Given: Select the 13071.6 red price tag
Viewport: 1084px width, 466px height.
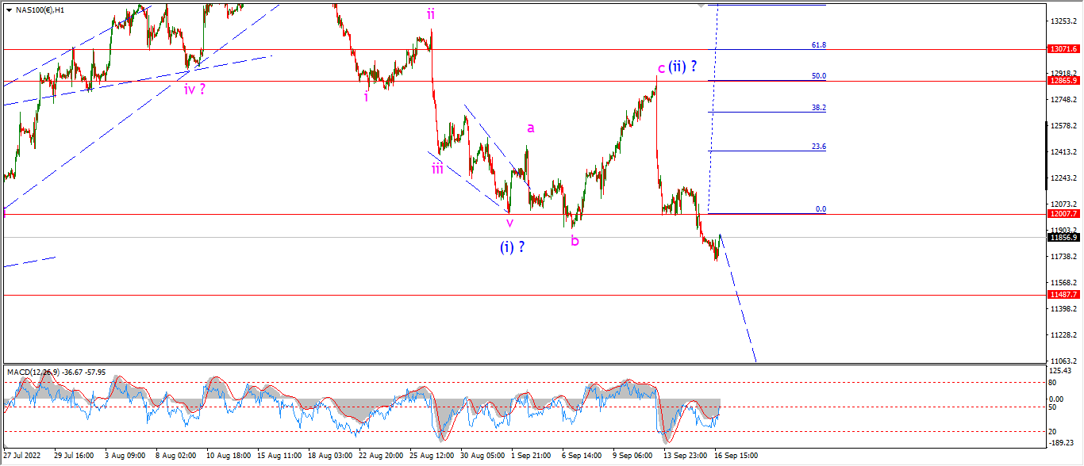Looking at the screenshot, I should (1064, 49).
